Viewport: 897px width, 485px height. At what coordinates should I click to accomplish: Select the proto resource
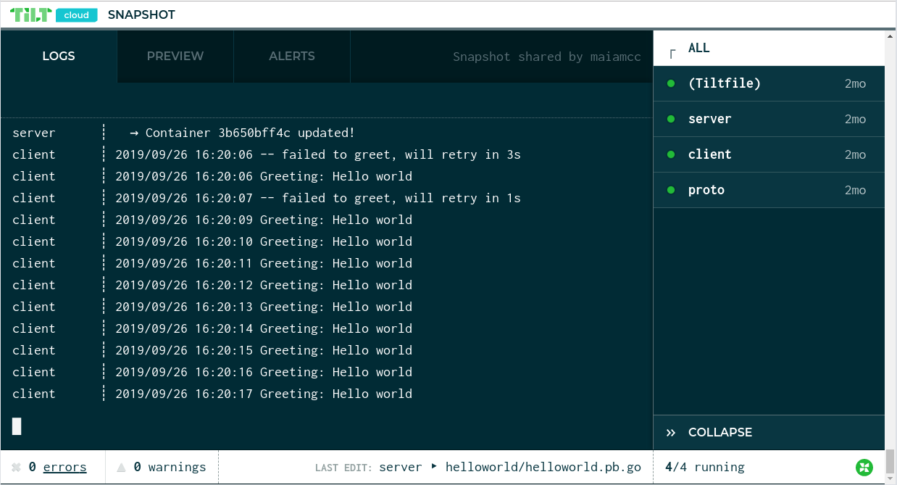[769, 190]
